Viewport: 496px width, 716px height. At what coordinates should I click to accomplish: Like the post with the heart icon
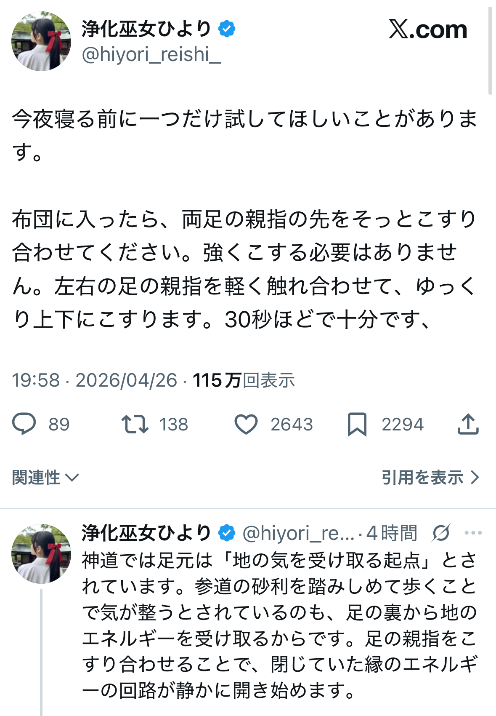(x=246, y=424)
